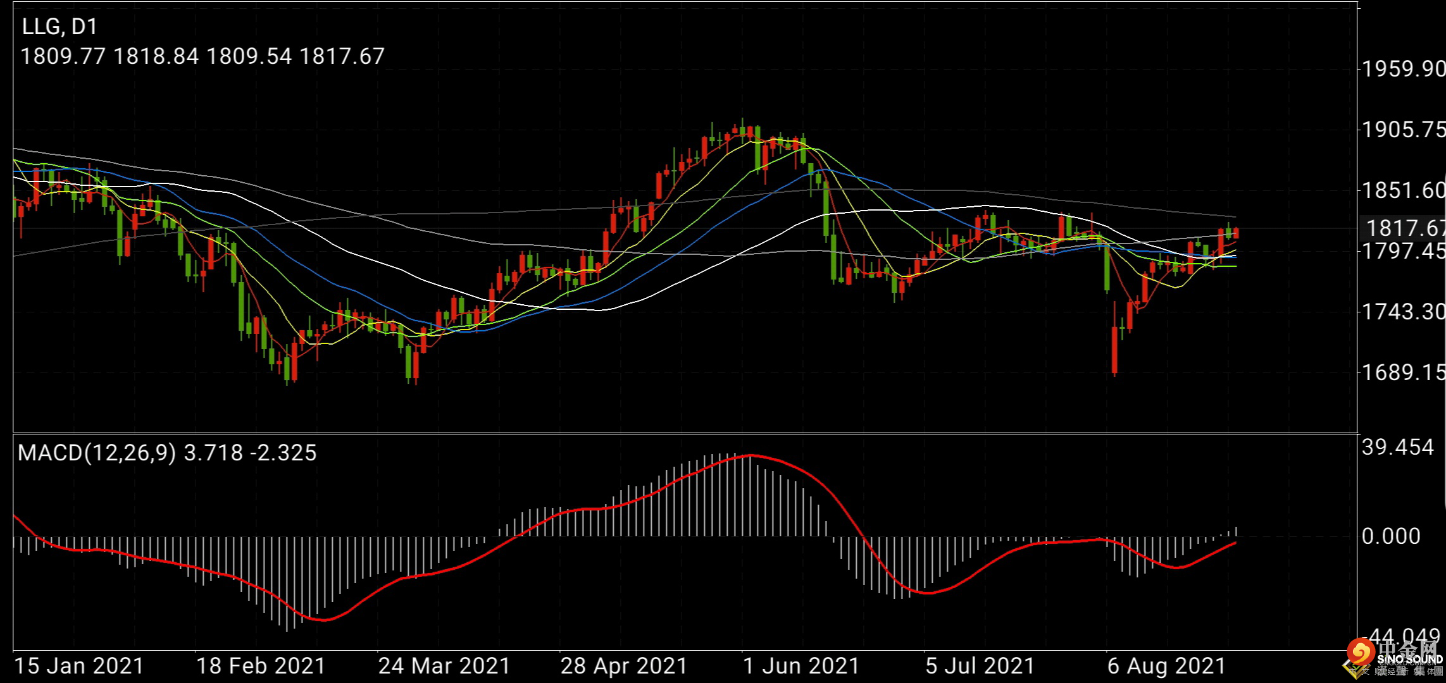Click the 1851.60 price axis label
This screenshot has height=683, width=1446.
(x=1403, y=190)
